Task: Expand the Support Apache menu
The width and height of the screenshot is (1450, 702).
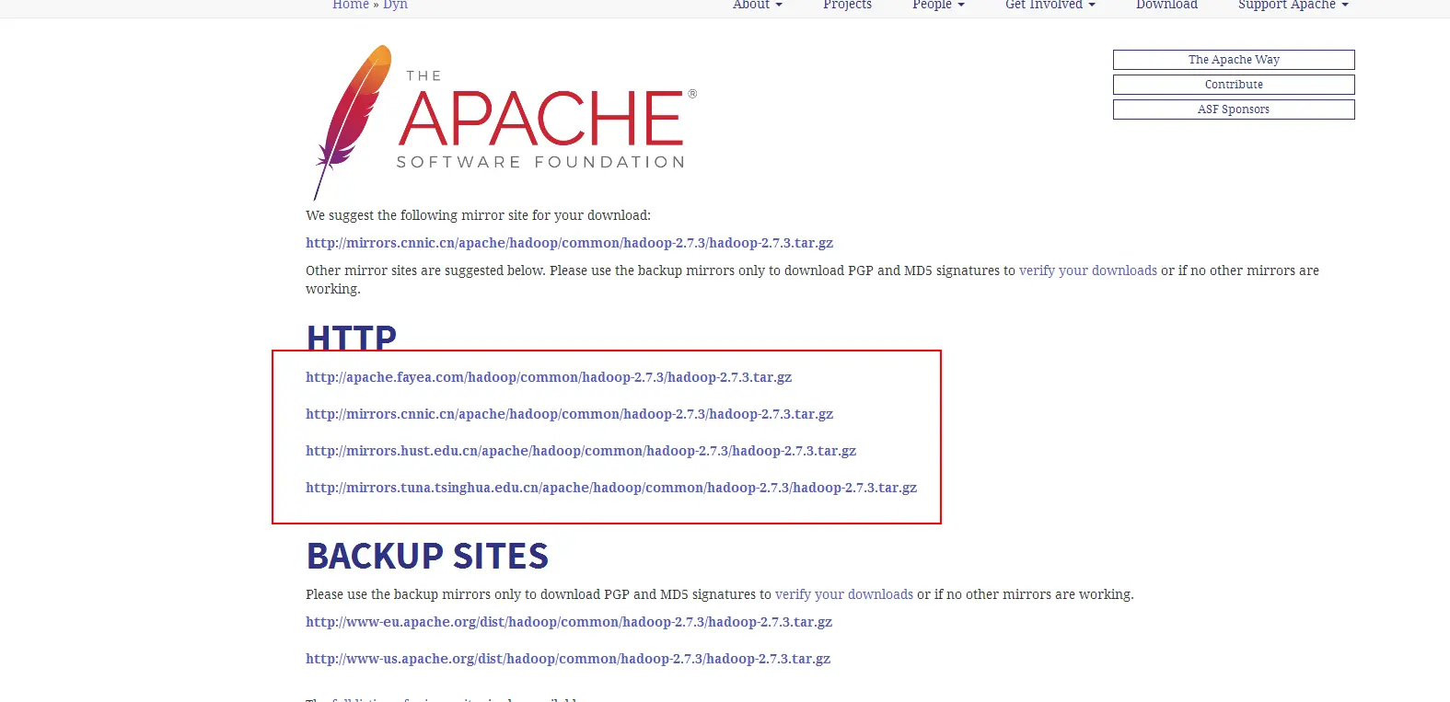Action: pos(1293,5)
